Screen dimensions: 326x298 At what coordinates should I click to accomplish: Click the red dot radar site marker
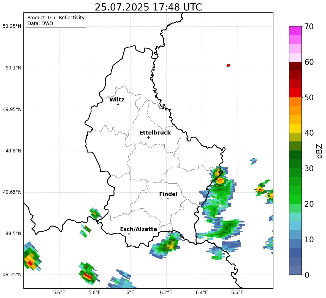[228, 65]
